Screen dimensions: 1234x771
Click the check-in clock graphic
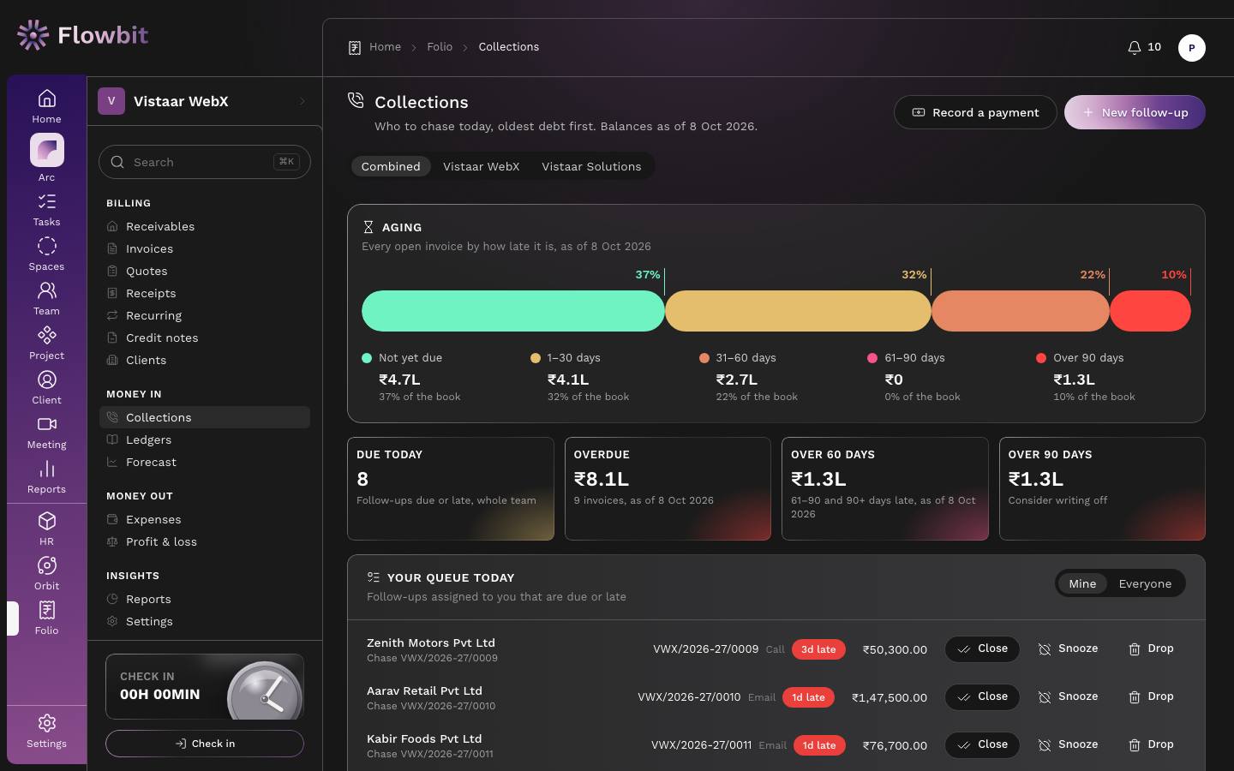click(x=265, y=690)
